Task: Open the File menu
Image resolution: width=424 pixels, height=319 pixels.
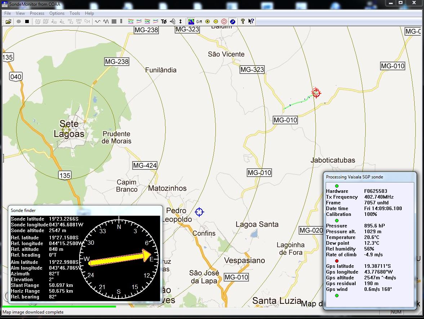Action: [x=8, y=13]
